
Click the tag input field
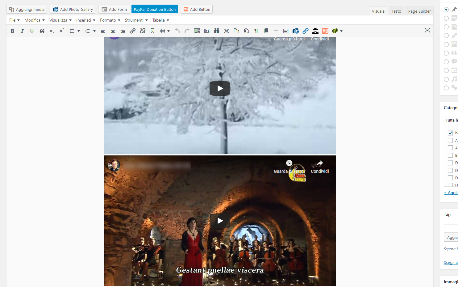click(x=451, y=228)
